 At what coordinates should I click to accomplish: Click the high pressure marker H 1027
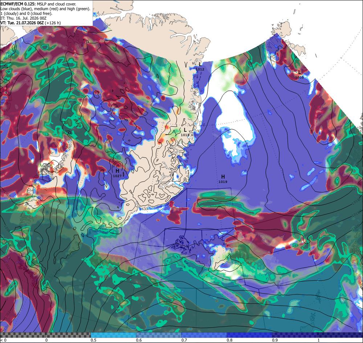tap(117, 173)
